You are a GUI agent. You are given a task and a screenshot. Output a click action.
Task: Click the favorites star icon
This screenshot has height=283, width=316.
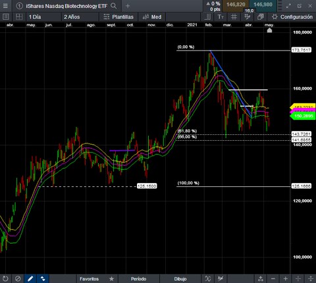[x=111, y=279]
